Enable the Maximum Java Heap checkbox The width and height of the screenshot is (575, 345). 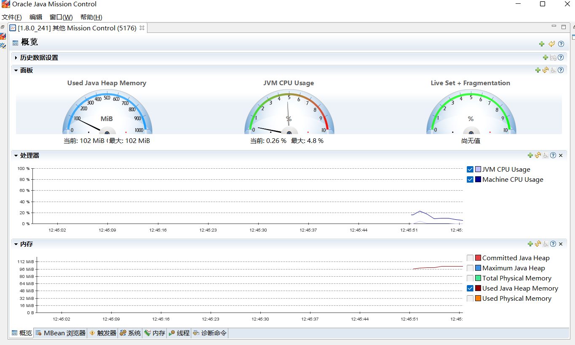[x=470, y=268]
